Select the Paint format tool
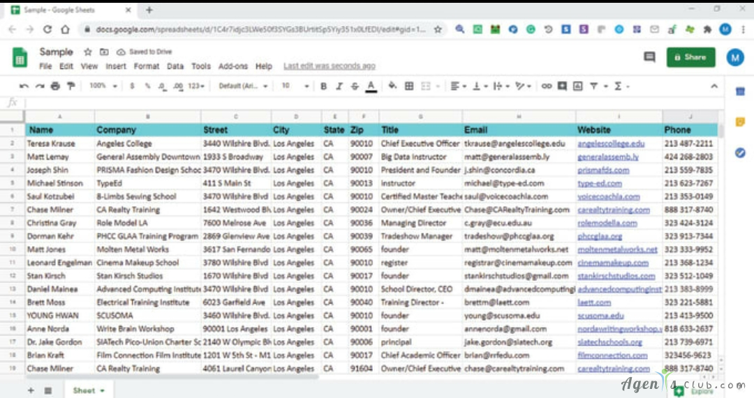 71,86
